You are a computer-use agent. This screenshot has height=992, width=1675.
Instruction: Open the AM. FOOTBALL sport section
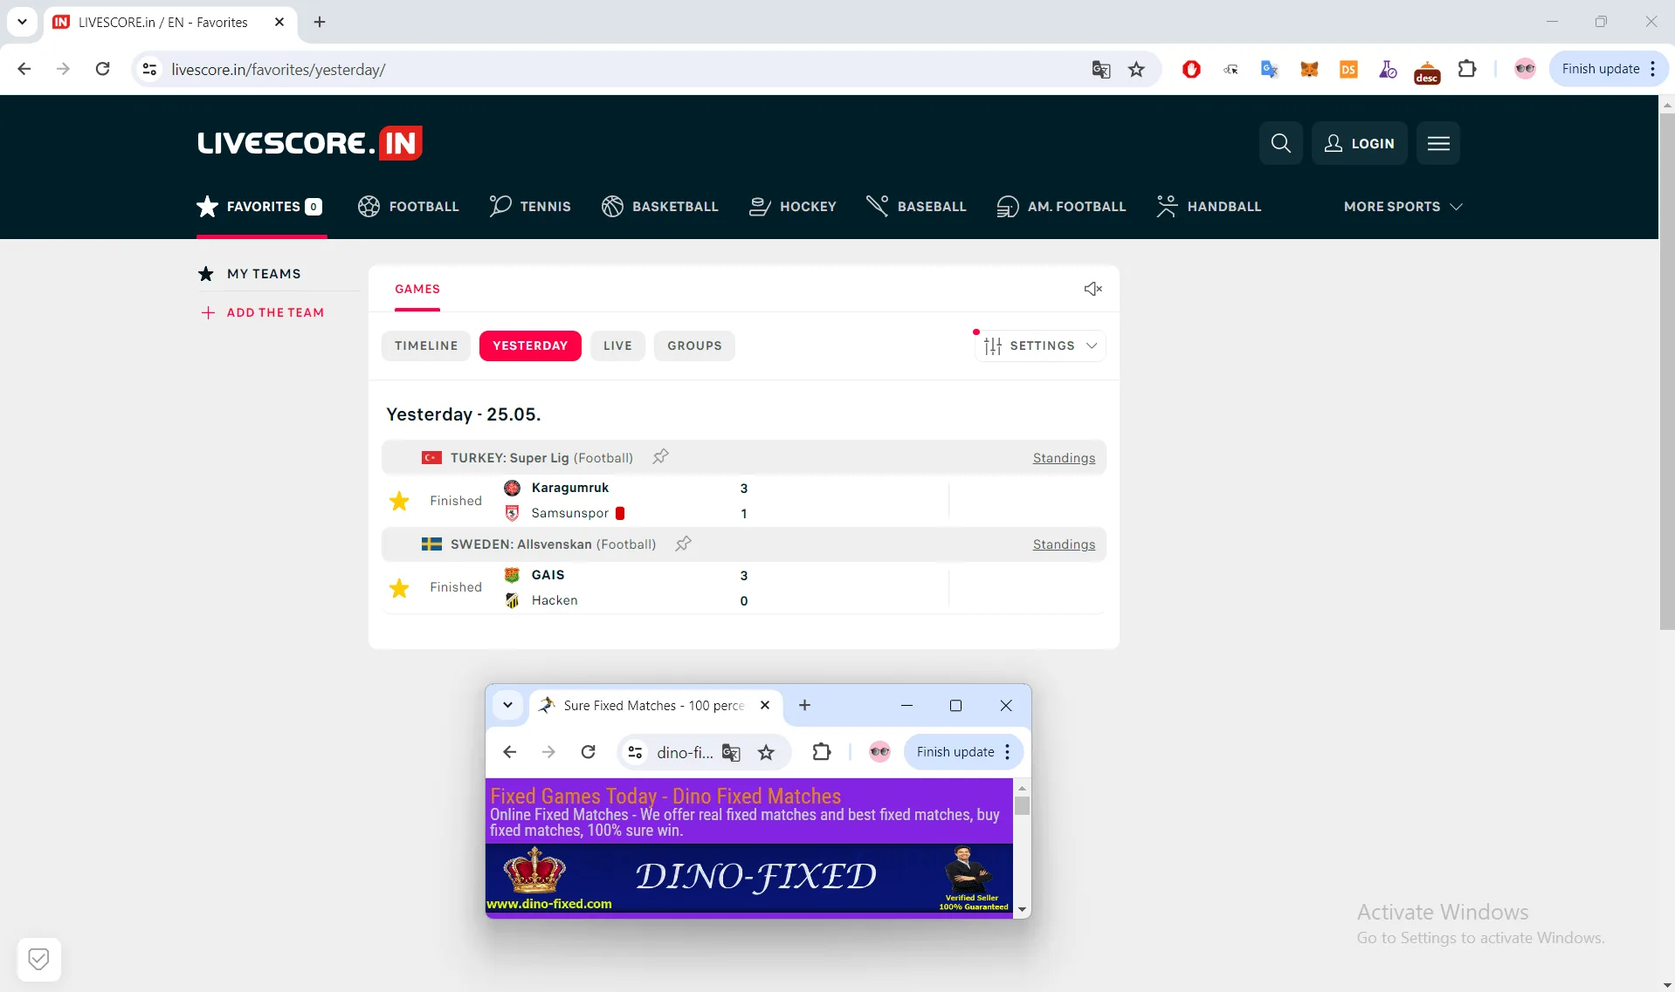pyautogui.click(x=1061, y=207)
